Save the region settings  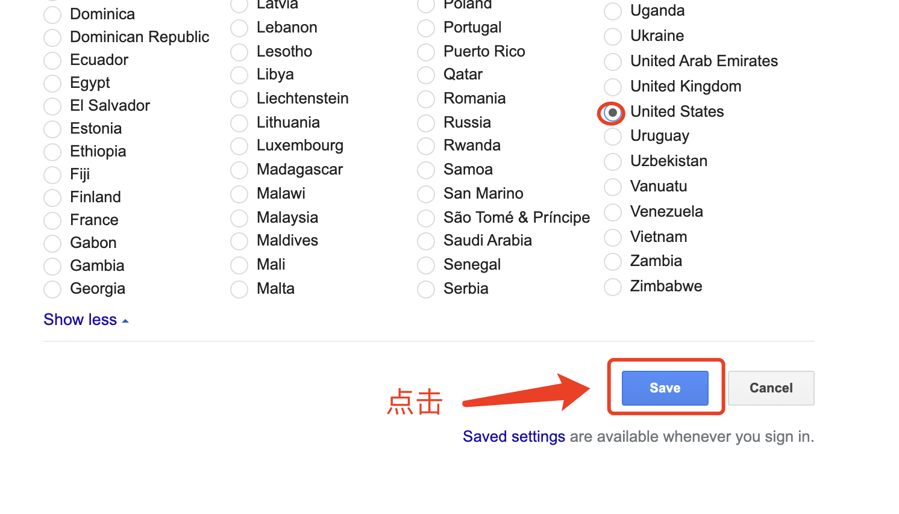tap(665, 388)
